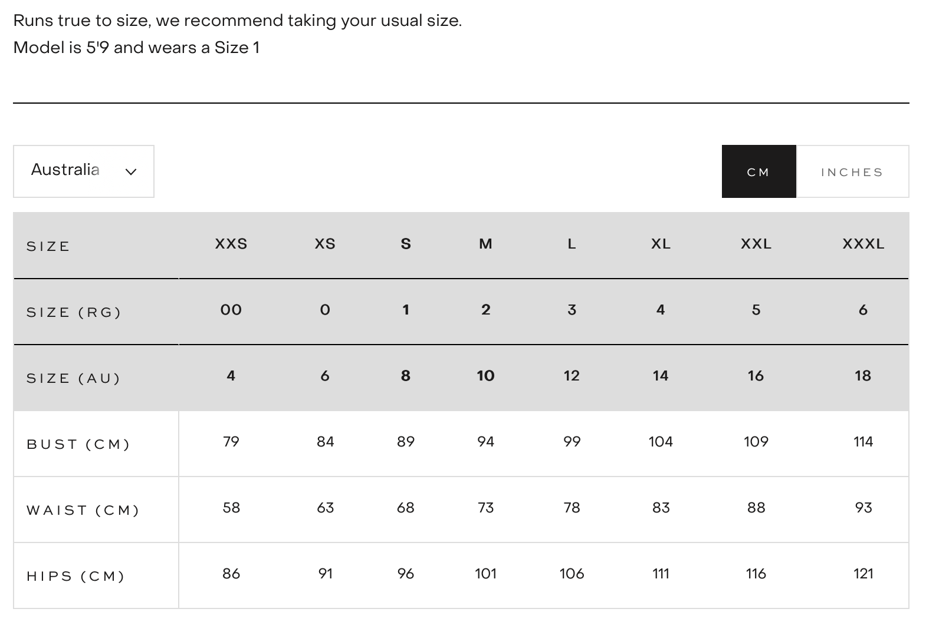Viewport: 926px width, 622px height.
Task: Click the HIPS (CM) row label
Action: (76, 576)
